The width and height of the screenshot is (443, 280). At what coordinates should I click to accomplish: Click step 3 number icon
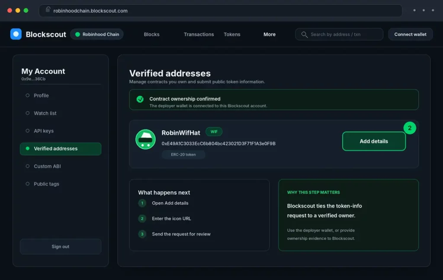142,234
